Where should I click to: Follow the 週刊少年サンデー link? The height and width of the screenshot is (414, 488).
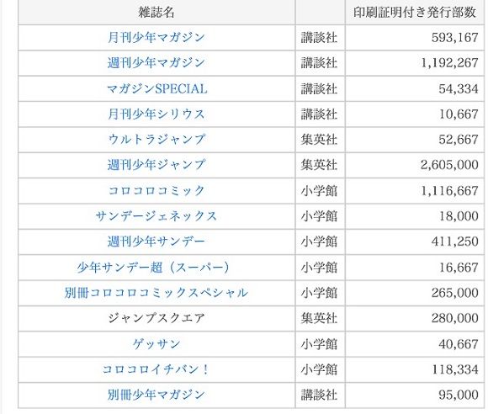[156, 241]
